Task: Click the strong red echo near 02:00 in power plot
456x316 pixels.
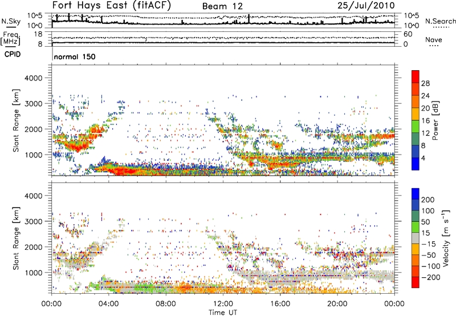Action: click(x=77, y=147)
